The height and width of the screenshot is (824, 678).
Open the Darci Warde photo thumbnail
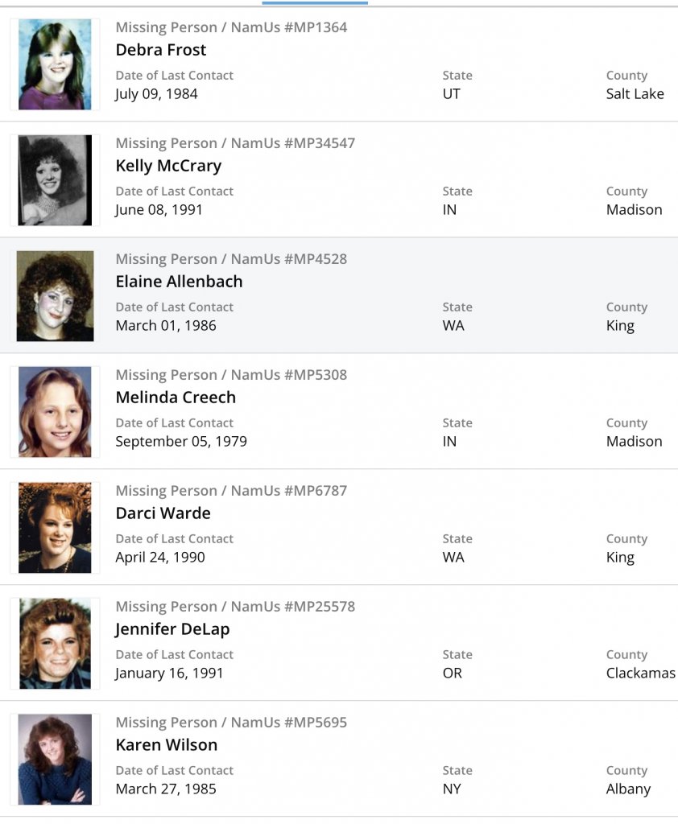(55, 528)
